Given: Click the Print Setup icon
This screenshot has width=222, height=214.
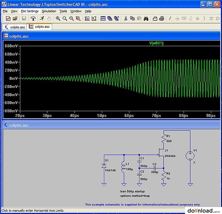Looking at the screenshot, I should [155, 18].
